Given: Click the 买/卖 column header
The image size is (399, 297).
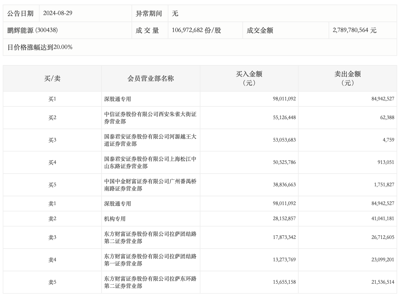Looking at the screenshot, I should tap(52, 79).
